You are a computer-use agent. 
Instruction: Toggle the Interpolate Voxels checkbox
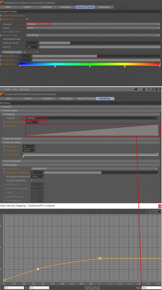27,39
